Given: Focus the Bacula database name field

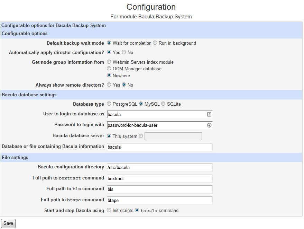Looking at the screenshot, I should click(159, 147).
